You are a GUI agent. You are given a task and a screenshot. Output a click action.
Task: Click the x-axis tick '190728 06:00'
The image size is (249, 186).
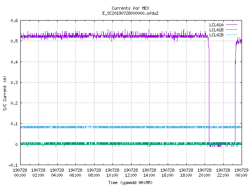pyautogui.click(x=75, y=173)
